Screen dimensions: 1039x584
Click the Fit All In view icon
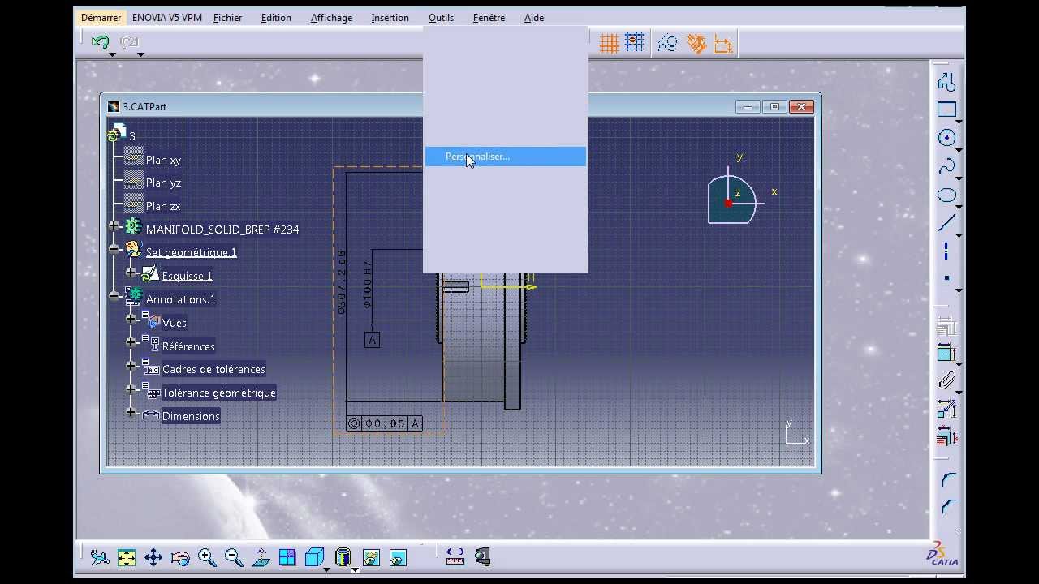(127, 557)
